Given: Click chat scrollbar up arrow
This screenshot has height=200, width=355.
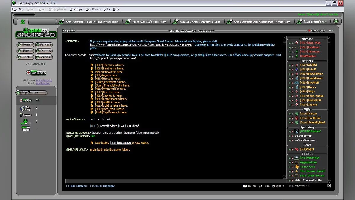Looking at the screenshot, I should click(285, 38).
